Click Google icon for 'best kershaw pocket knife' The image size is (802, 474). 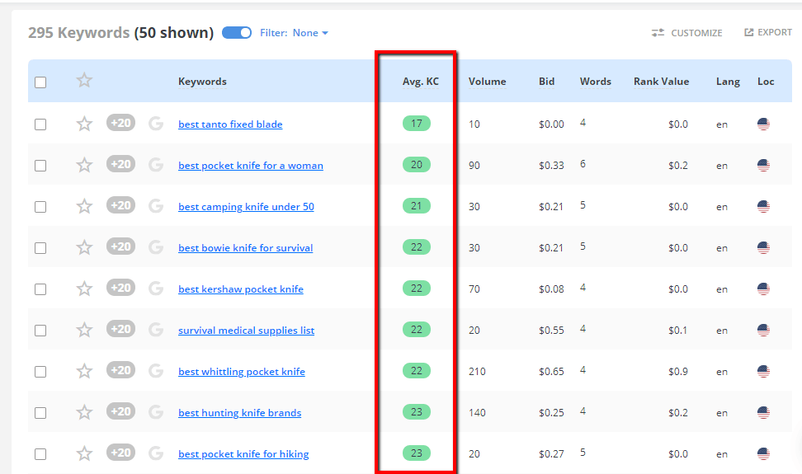click(x=155, y=289)
